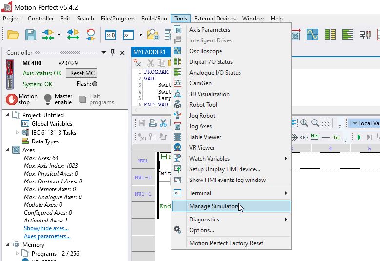Select Manage Simulators menu entry
The image size is (380, 261).
[x=231, y=206]
